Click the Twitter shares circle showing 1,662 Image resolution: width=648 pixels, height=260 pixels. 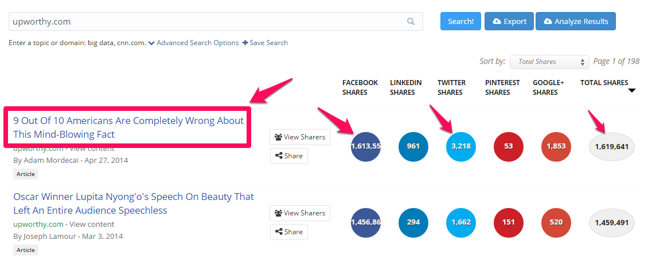pyautogui.click(x=461, y=222)
